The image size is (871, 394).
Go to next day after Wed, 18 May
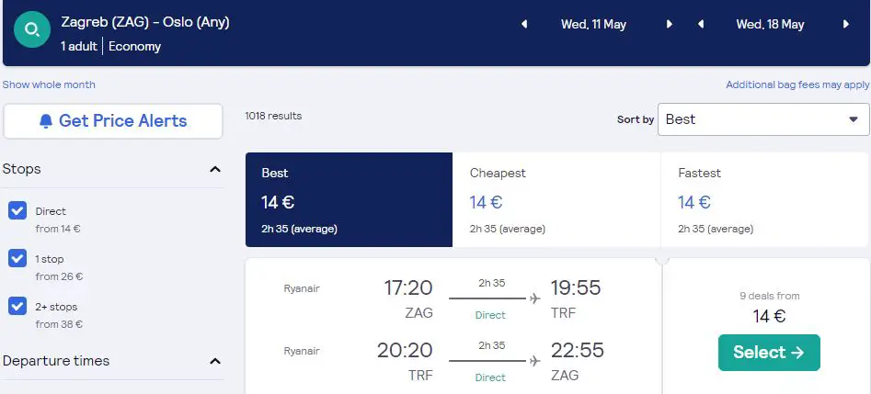pos(846,25)
